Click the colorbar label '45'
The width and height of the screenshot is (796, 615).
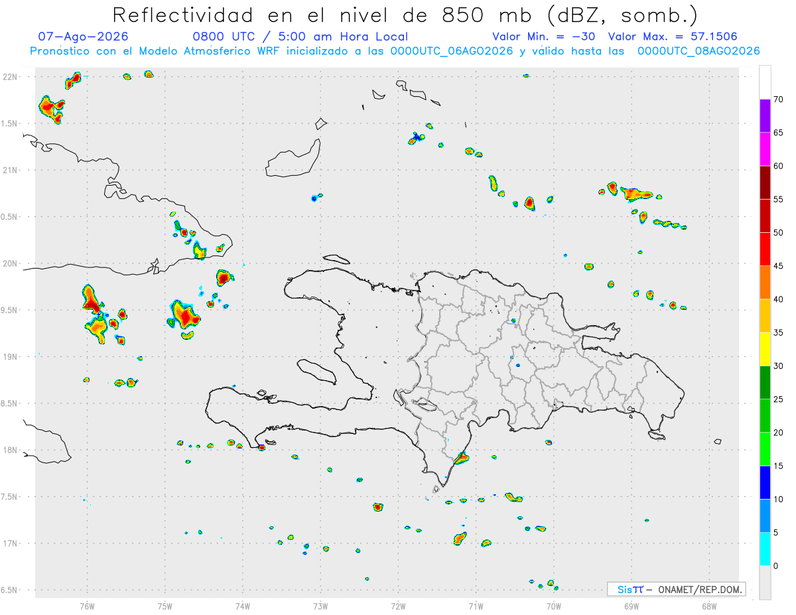[x=779, y=266]
